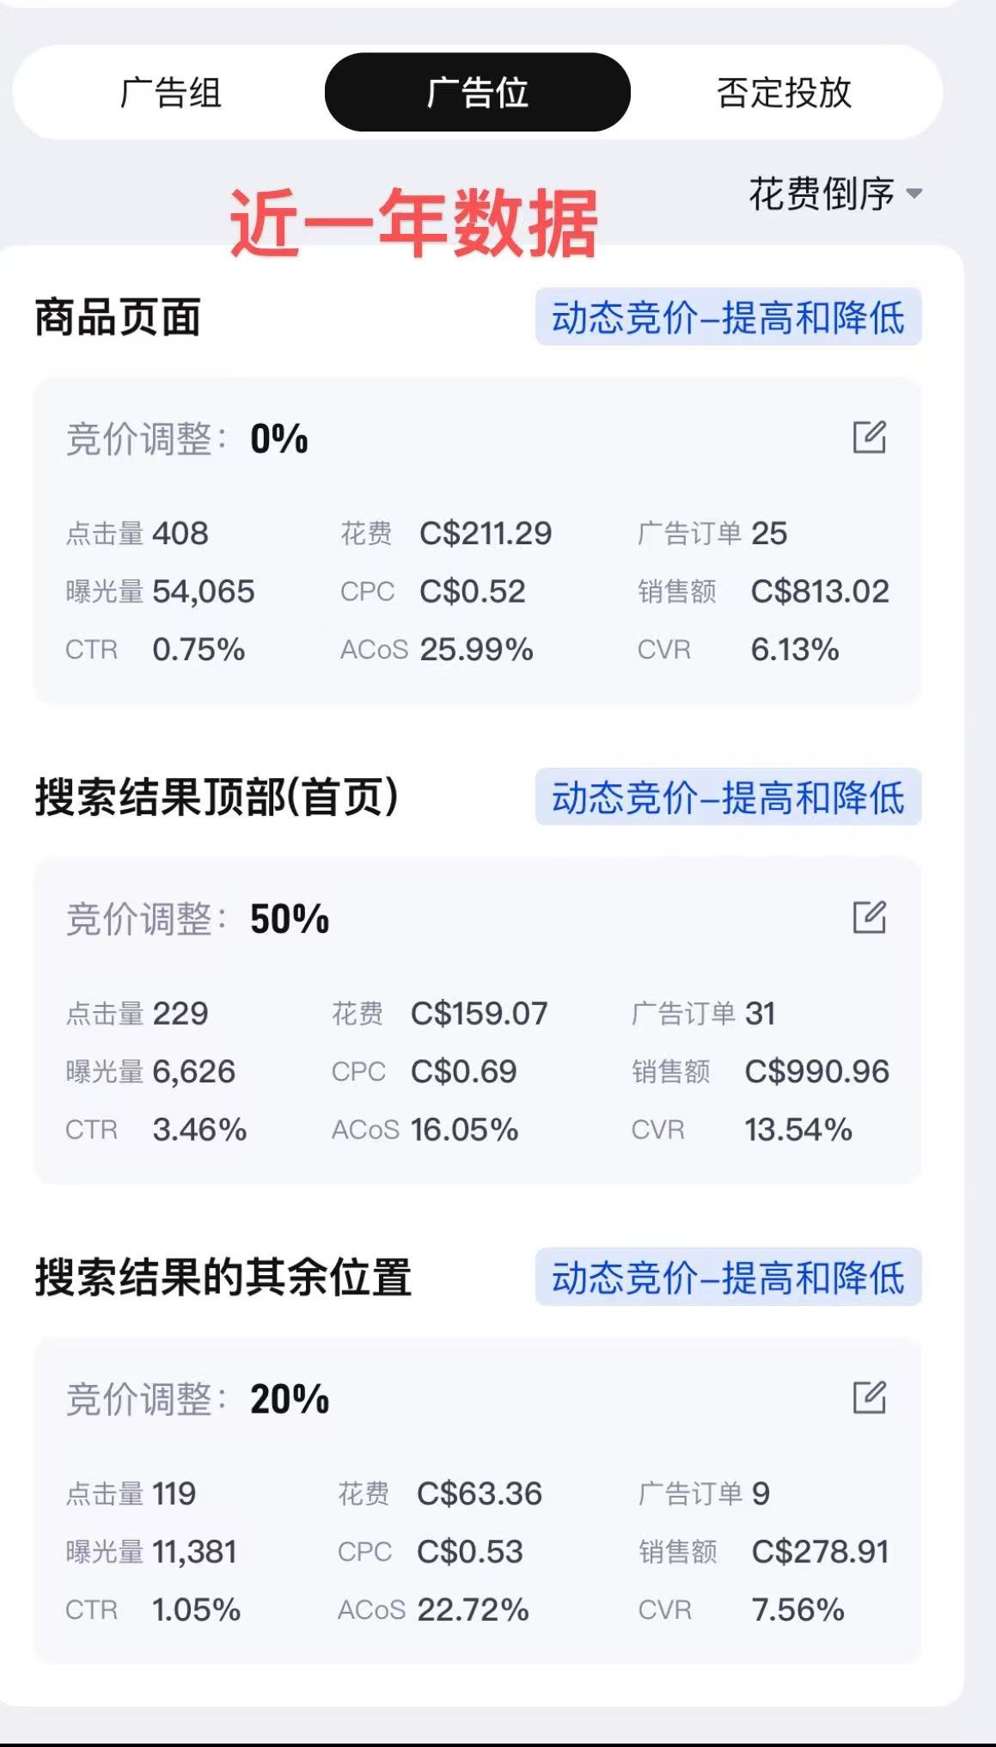
Task: Click 动态竞价-提高和降低 tag for 搜索结果顶部(首页)
Action: [x=728, y=797]
